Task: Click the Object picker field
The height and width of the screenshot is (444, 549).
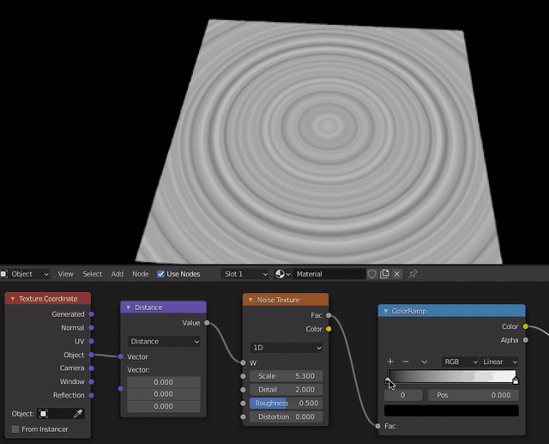Action: [x=55, y=414]
